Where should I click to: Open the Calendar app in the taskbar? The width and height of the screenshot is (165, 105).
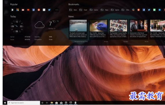(66, 103)
